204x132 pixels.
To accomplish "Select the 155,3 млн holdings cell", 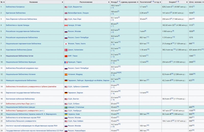I will click(x=124, y=7).
